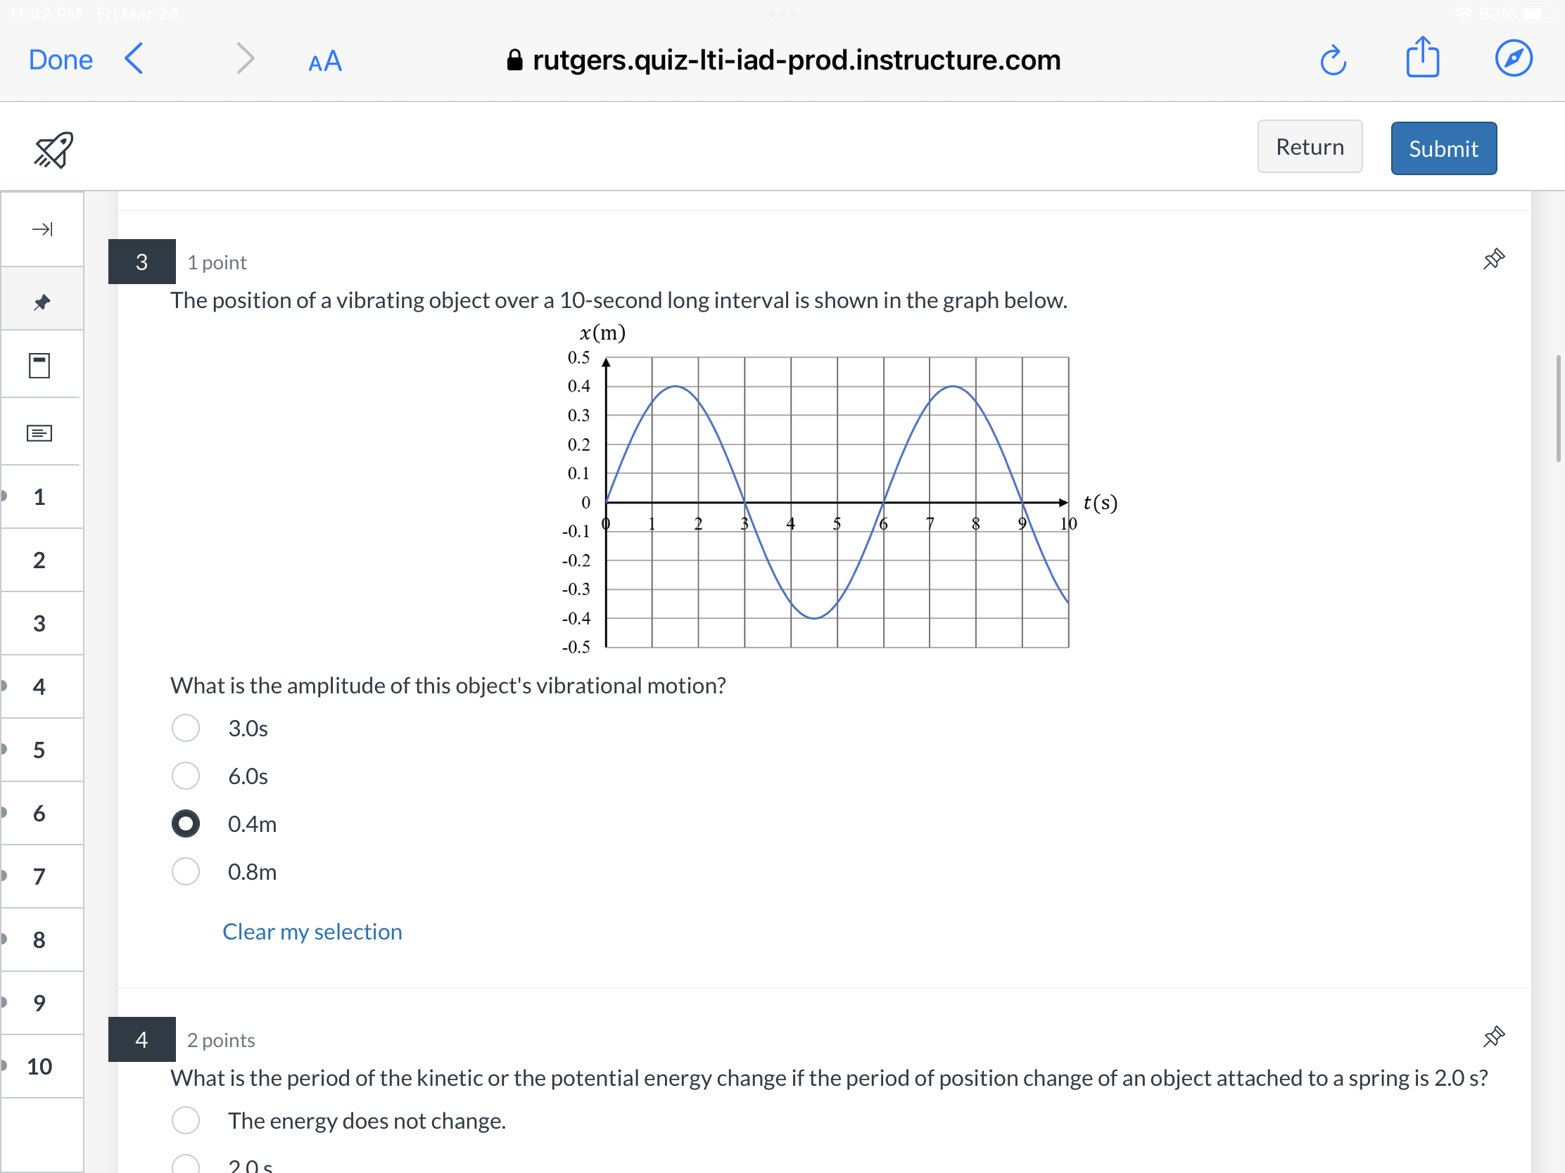Tap the compass icon in Safari toolbar
Screen dimensions: 1565x1173
pyautogui.click(x=1514, y=58)
